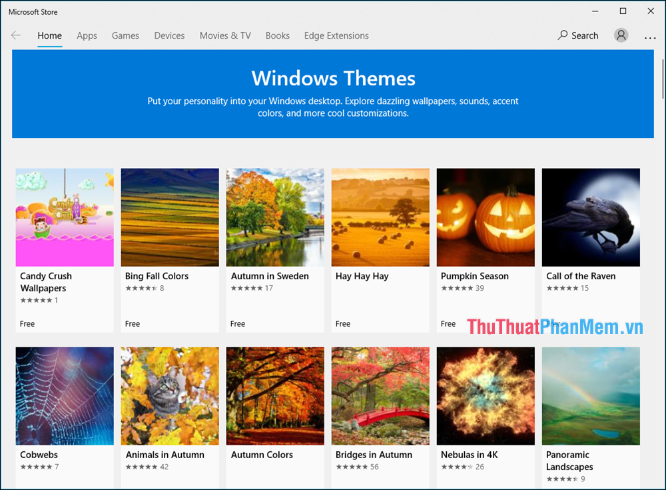Viewport: 666px width, 490px height.
Task: Open the Panoramic Landscapes theme
Action: point(591,395)
